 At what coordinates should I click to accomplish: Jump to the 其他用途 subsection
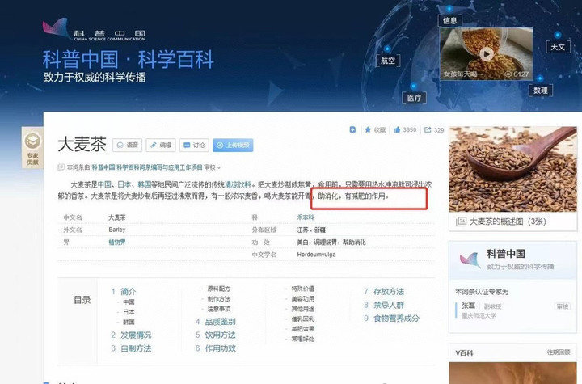click(303, 309)
